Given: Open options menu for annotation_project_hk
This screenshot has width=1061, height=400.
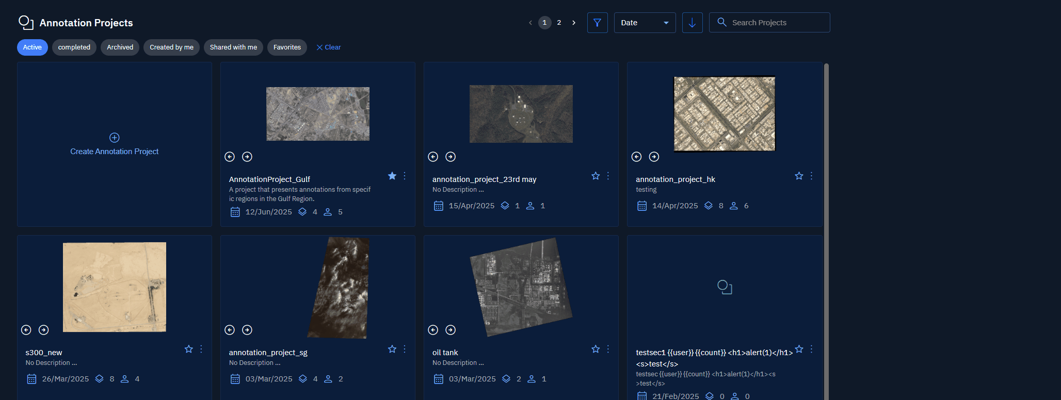Looking at the screenshot, I should tap(811, 176).
